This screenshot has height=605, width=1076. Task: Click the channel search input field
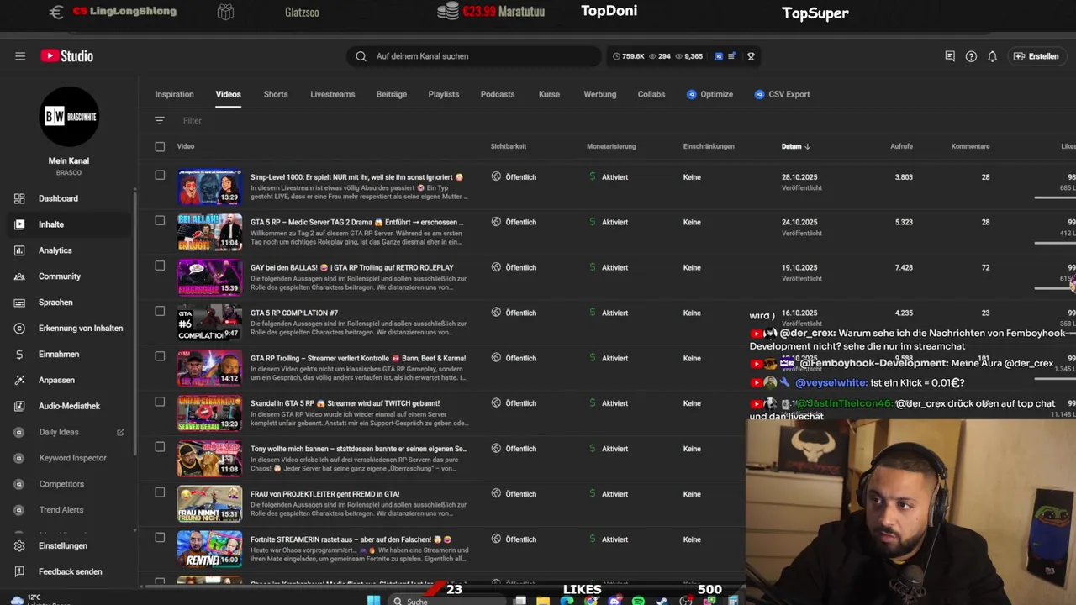pyautogui.click(x=475, y=56)
